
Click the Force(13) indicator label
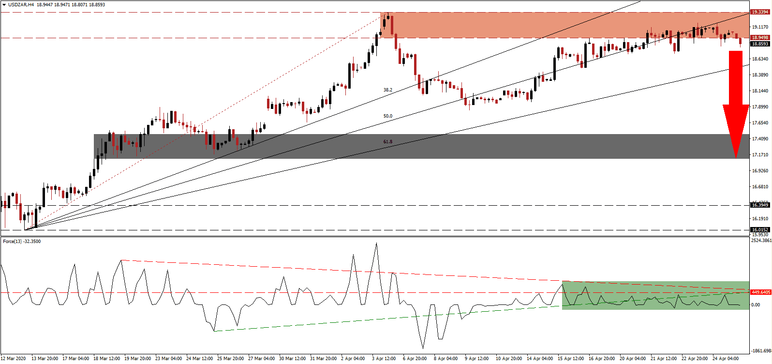[22, 242]
